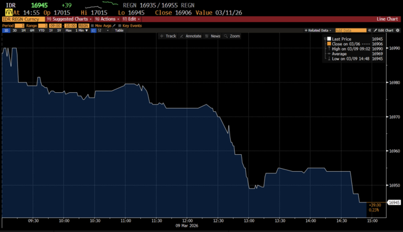Open chart settings gear icon

pyautogui.click(x=398, y=30)
